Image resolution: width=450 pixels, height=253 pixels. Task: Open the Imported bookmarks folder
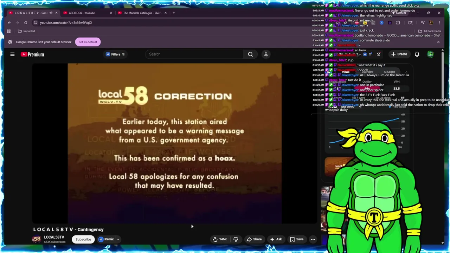(26, 31)
